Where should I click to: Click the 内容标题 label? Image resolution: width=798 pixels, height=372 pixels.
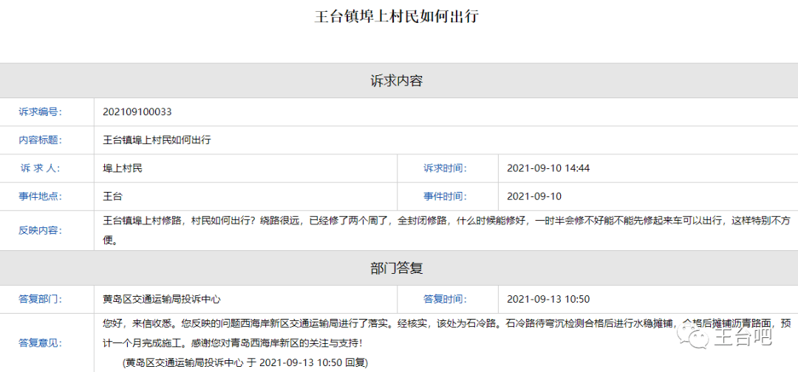click(40, 140)
